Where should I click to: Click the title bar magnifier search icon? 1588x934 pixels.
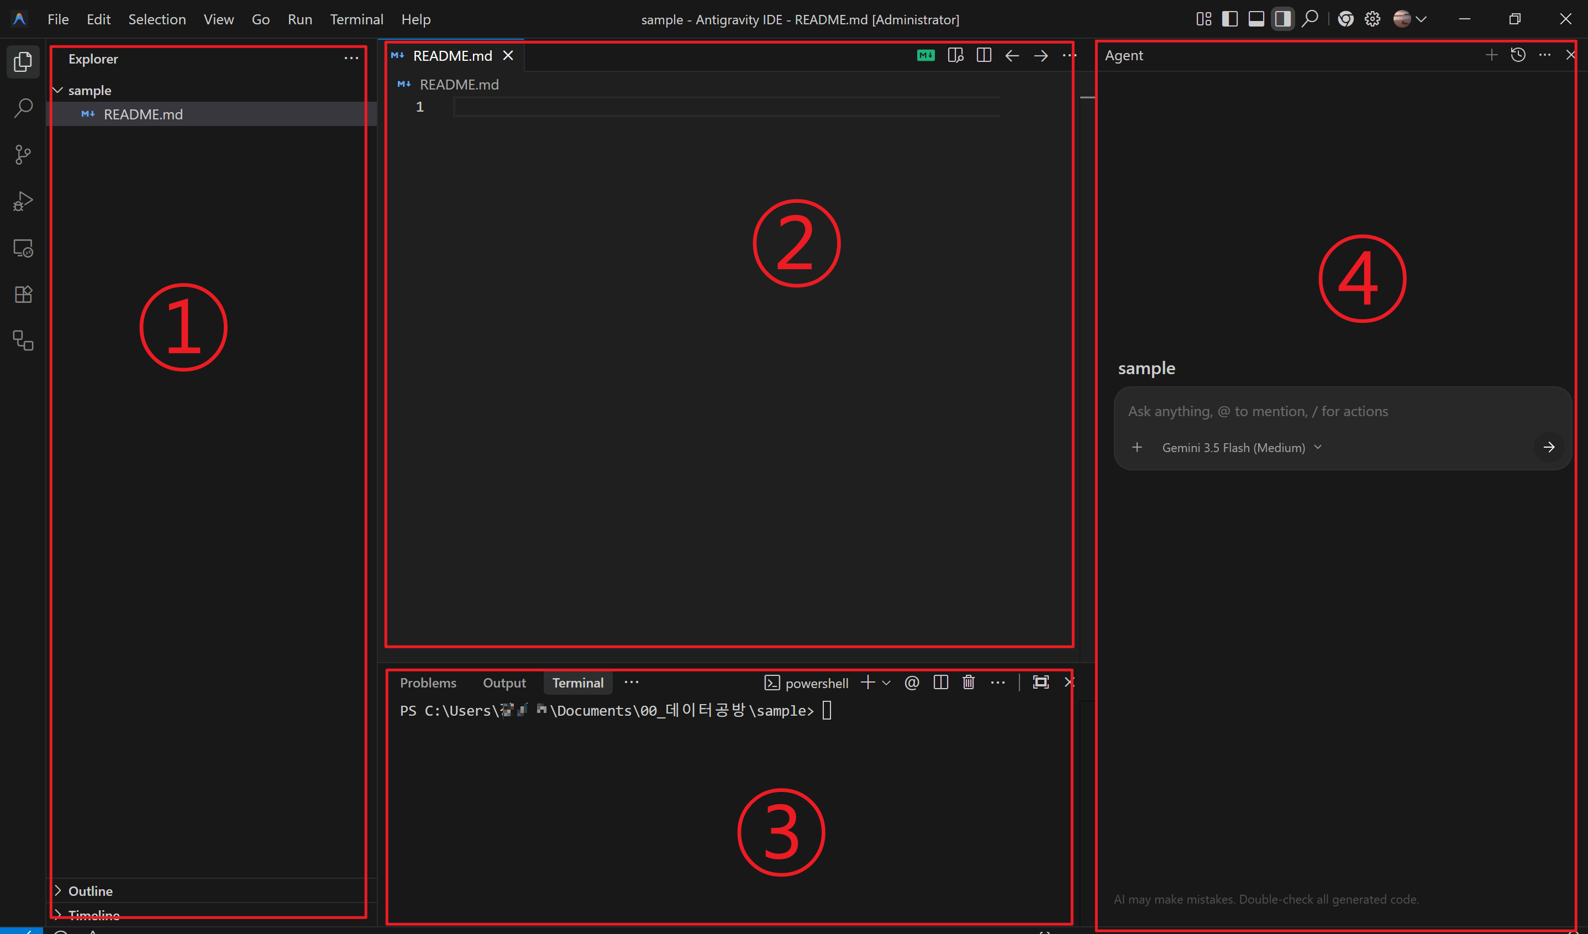point(1310,19)
